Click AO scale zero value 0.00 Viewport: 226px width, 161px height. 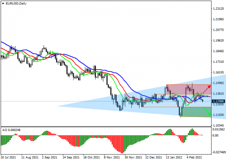216,135
